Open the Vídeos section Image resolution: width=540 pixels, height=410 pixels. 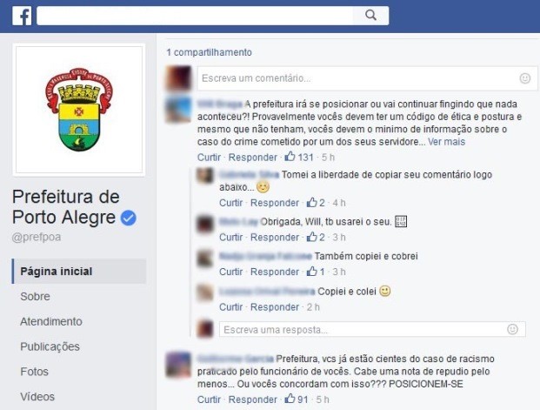[37, 397]
